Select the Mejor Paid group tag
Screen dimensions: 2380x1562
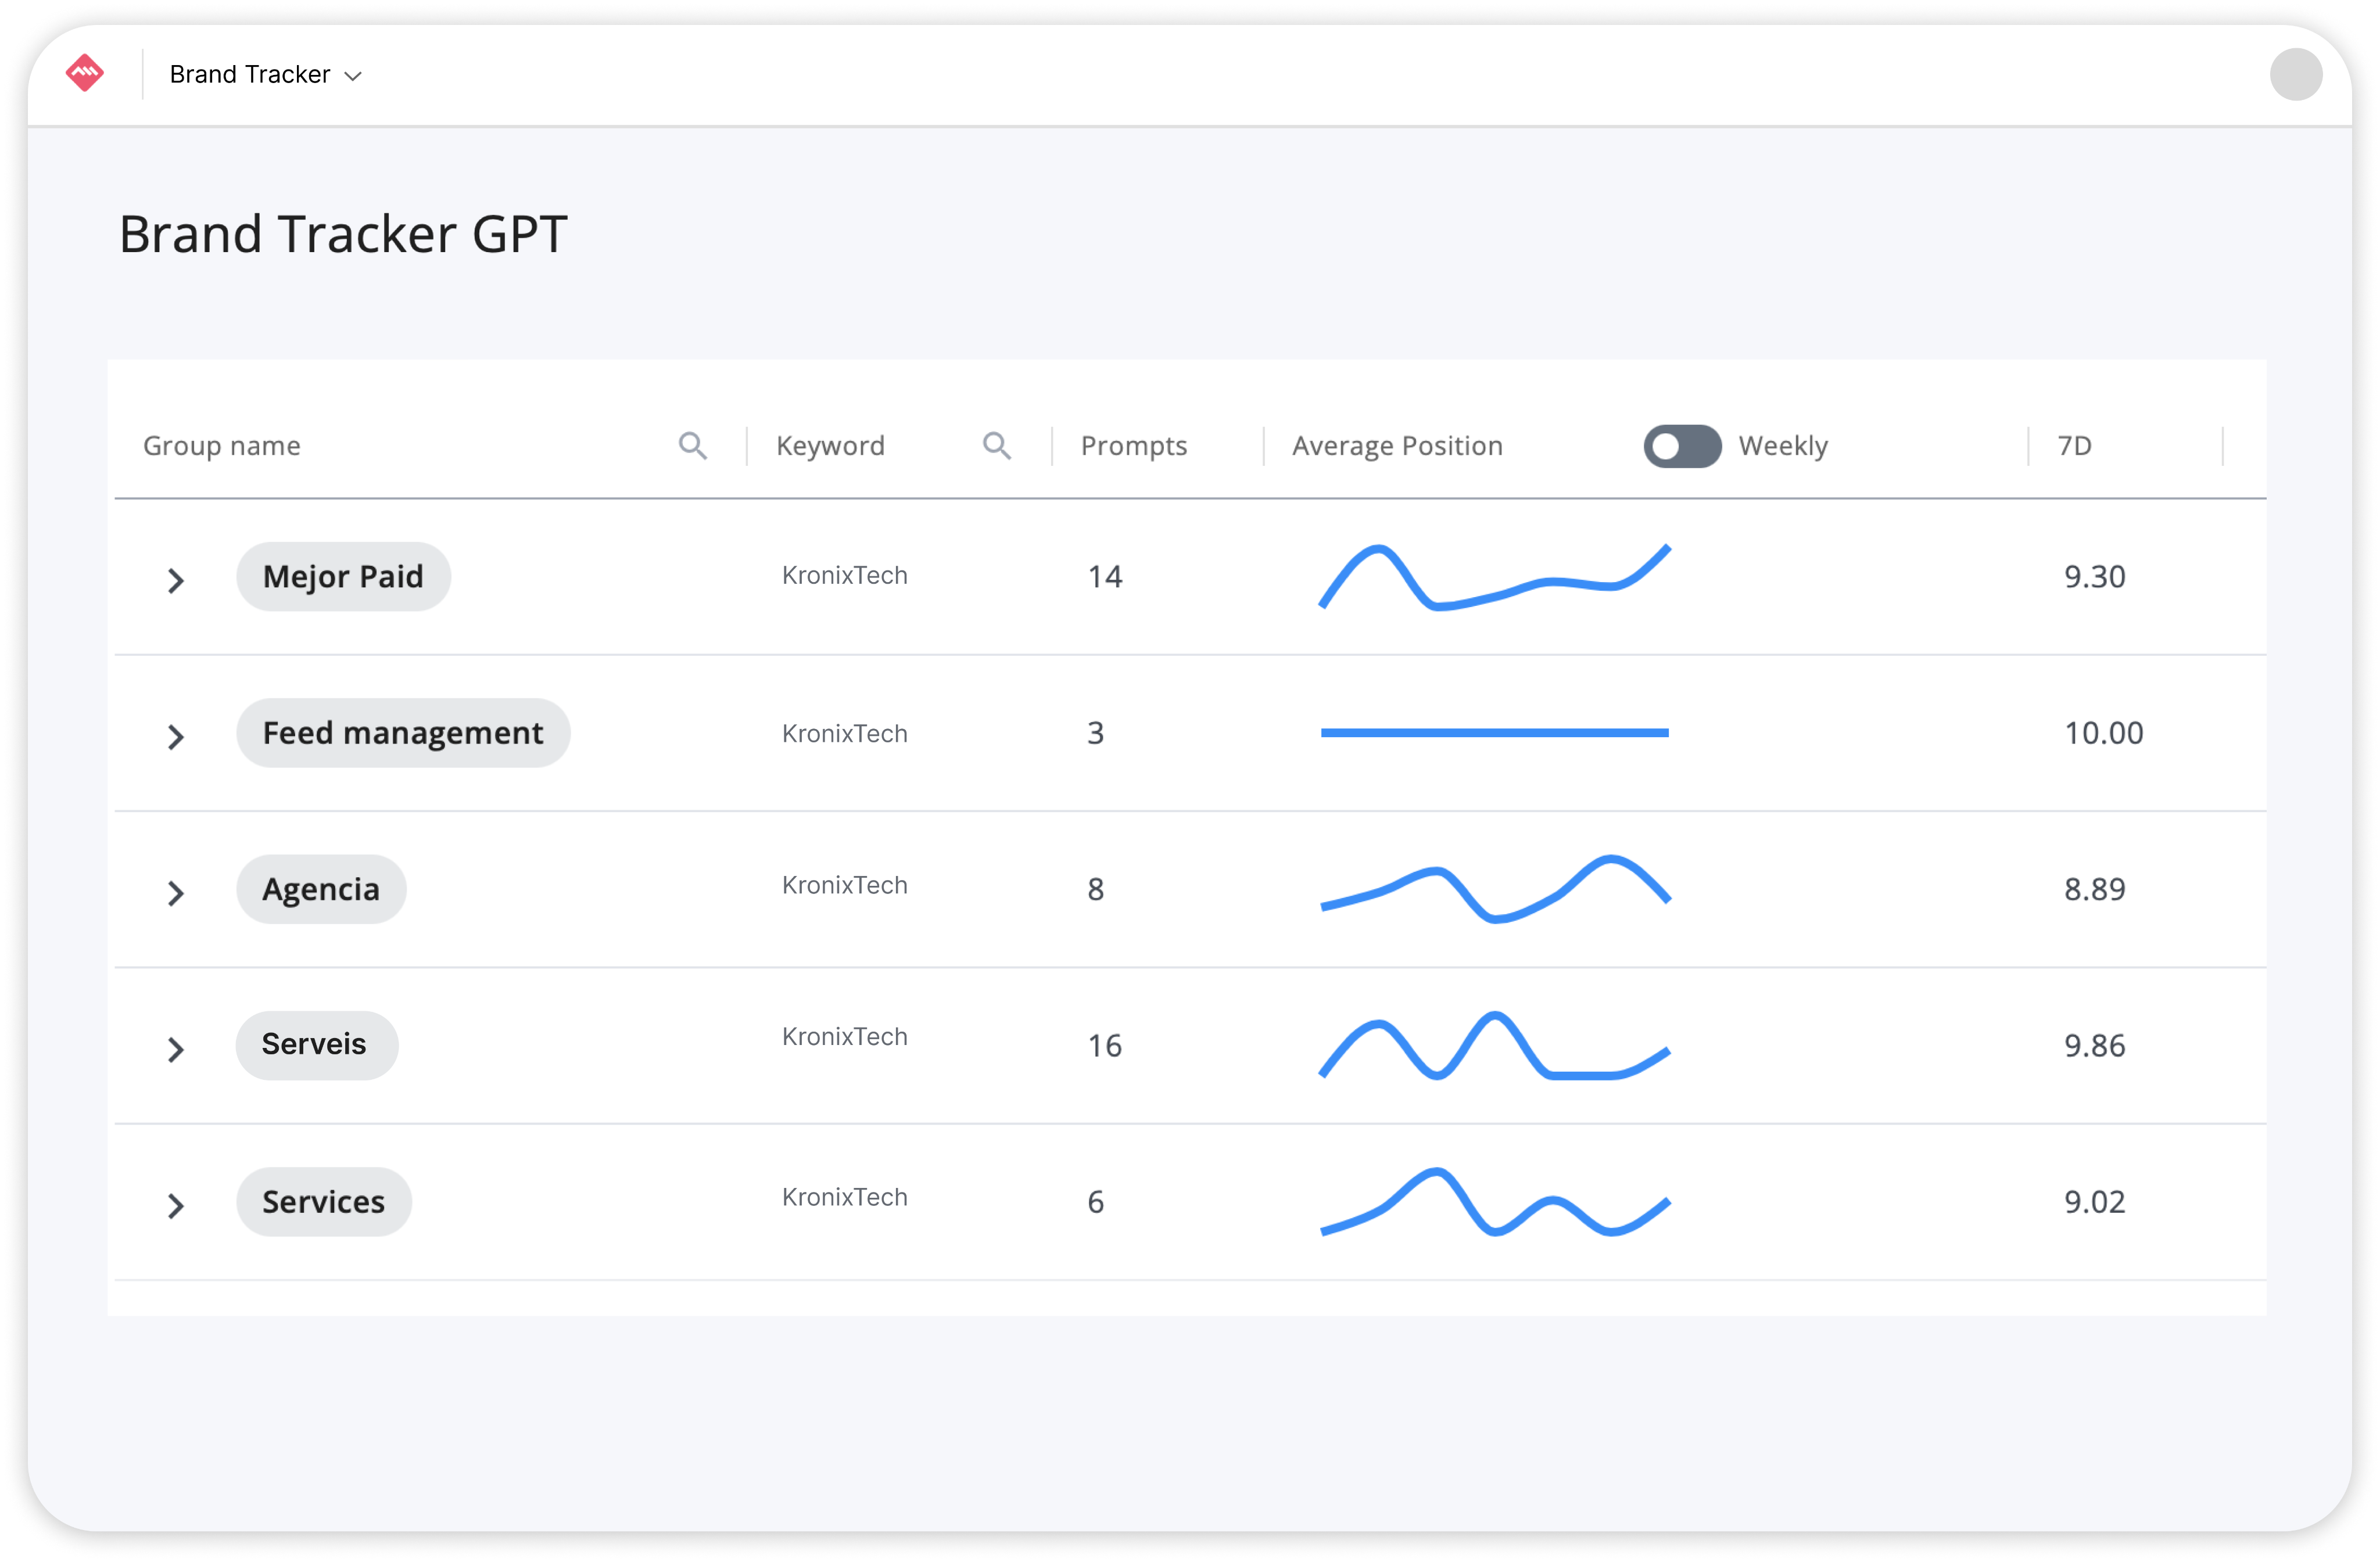[x=343, y=577]
